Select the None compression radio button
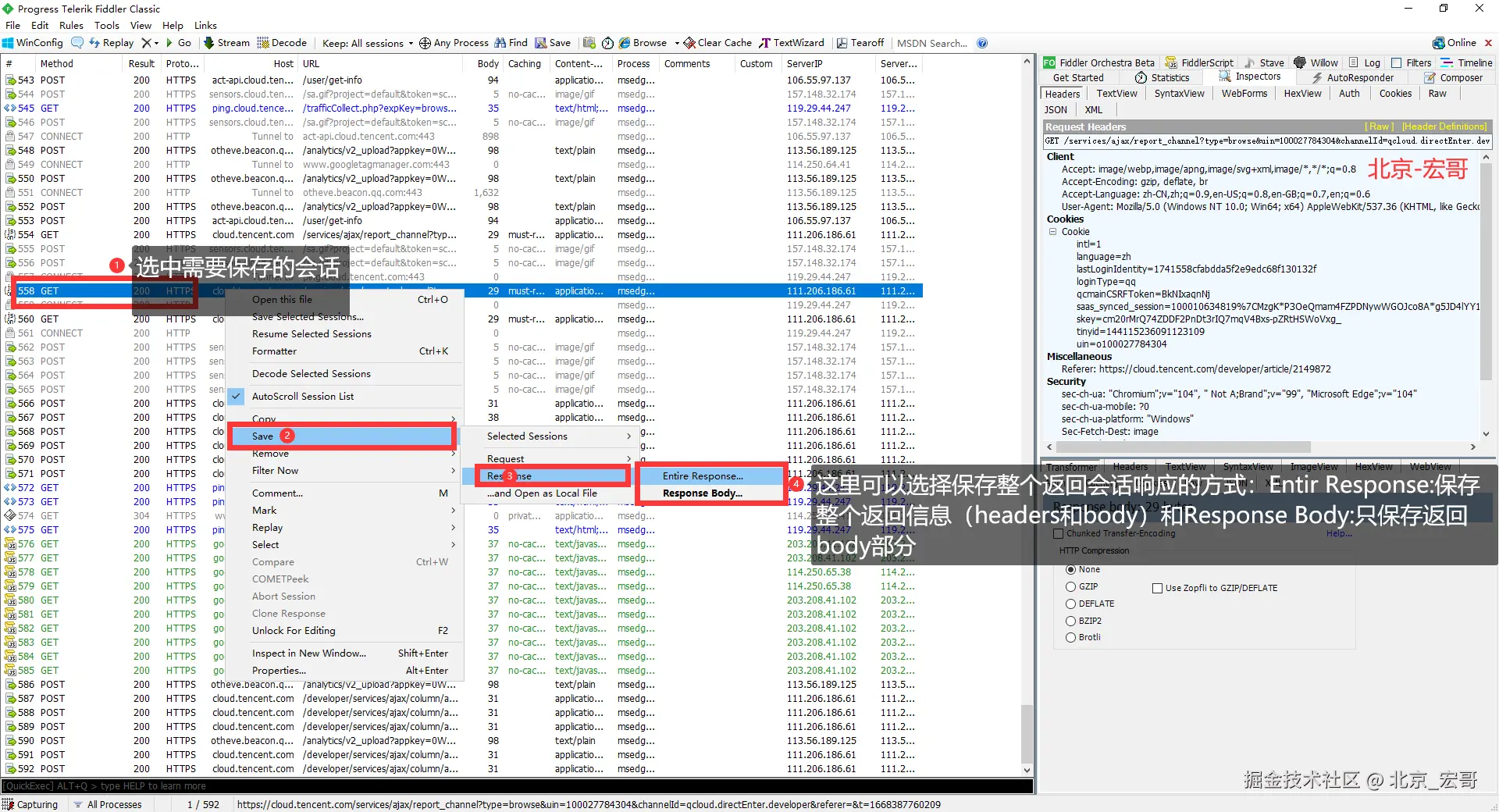 (1070, 570)
